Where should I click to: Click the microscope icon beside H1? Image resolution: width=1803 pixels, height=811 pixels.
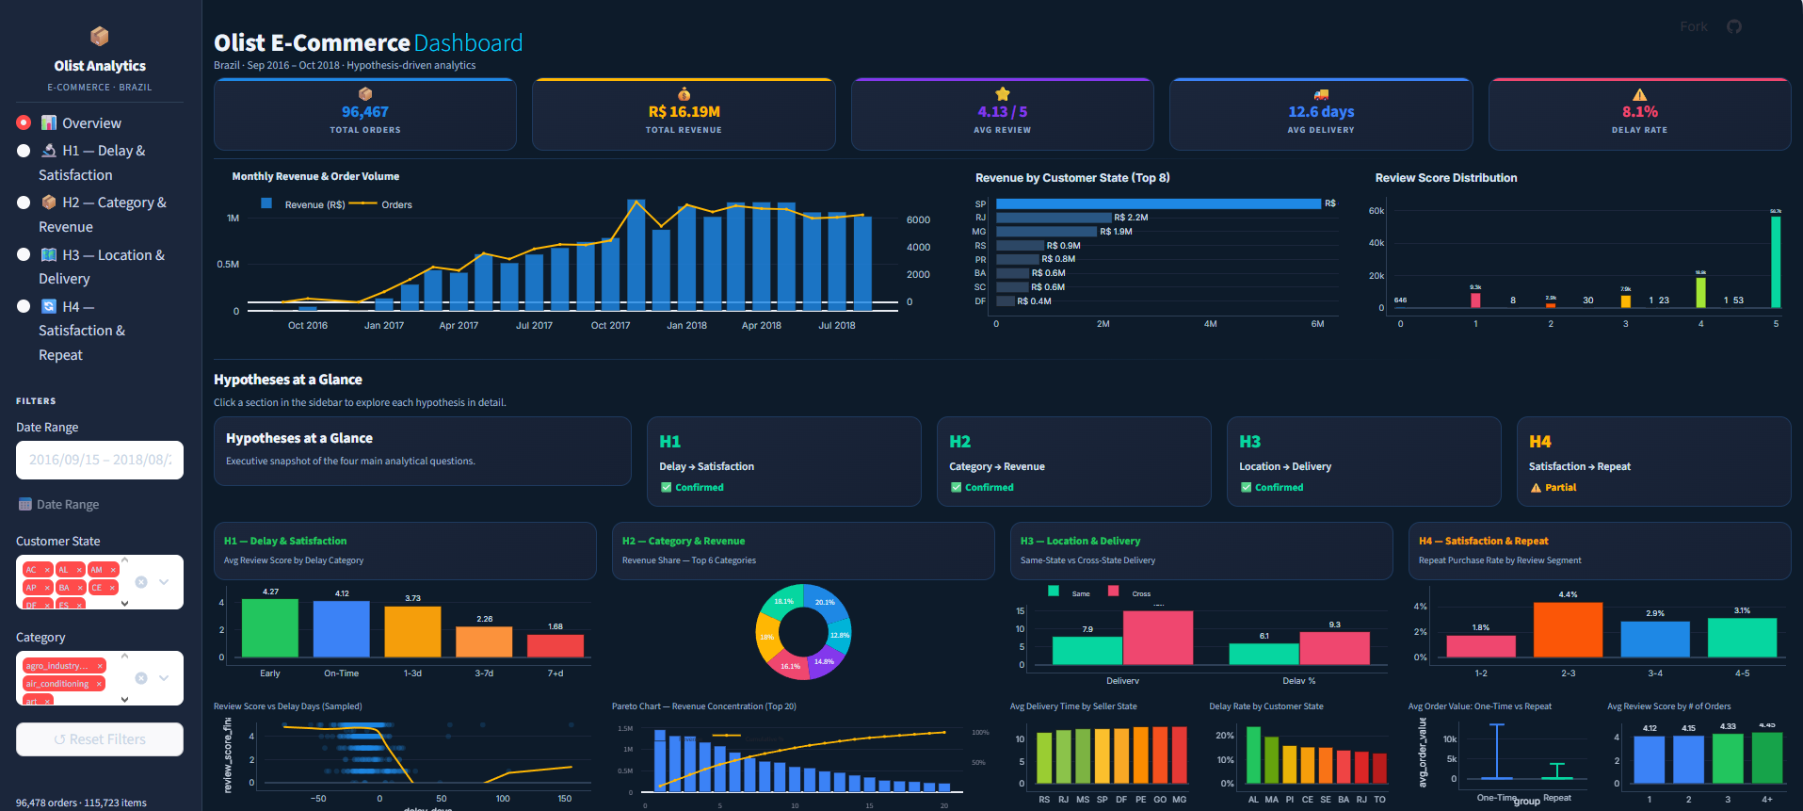tap(49, 151)
